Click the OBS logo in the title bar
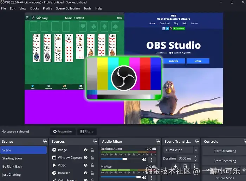The image size is (246, 181). coord(2,2)
